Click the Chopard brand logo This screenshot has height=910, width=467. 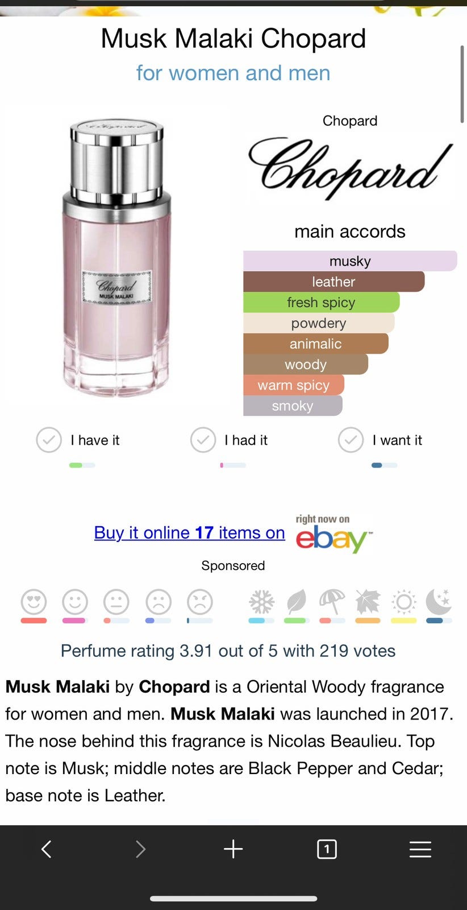click(x=350, y=168)
